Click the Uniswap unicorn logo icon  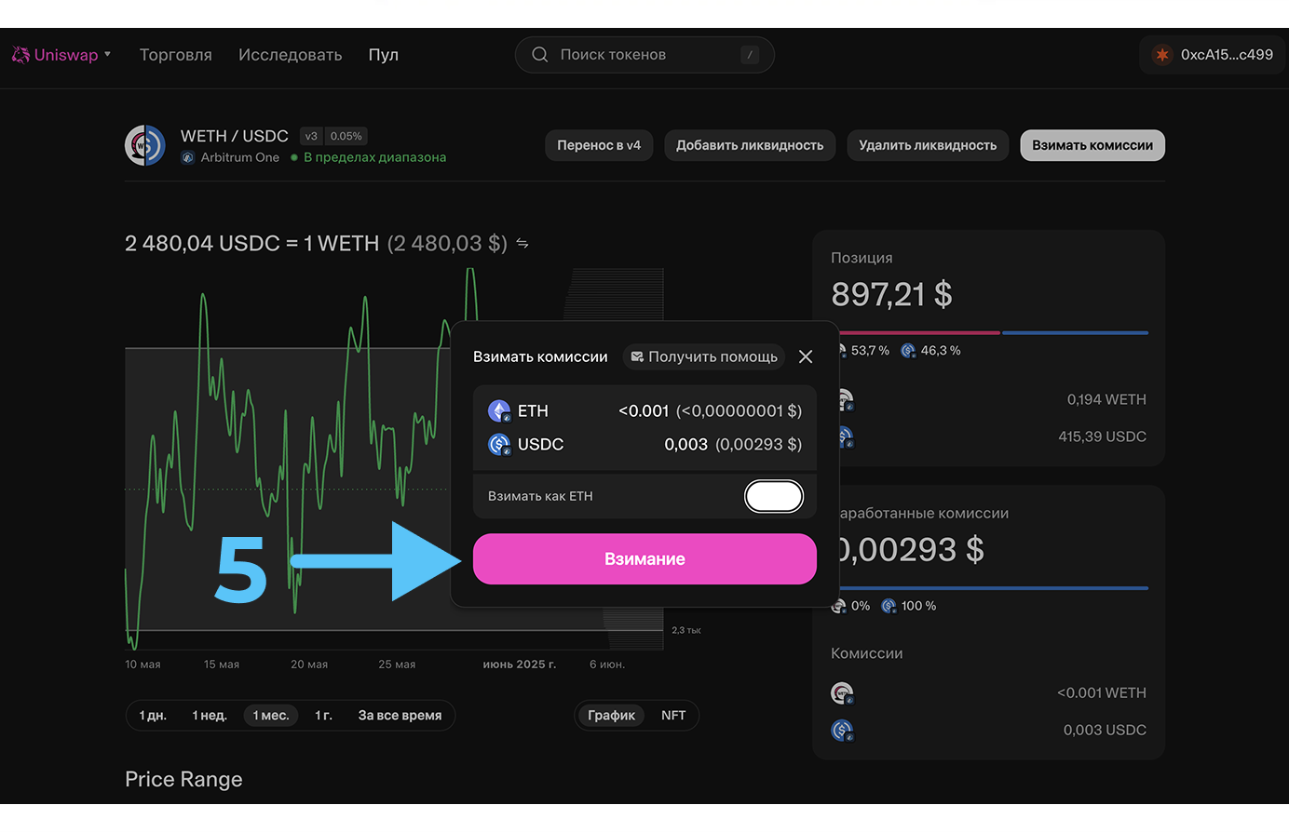coord(20,55)
